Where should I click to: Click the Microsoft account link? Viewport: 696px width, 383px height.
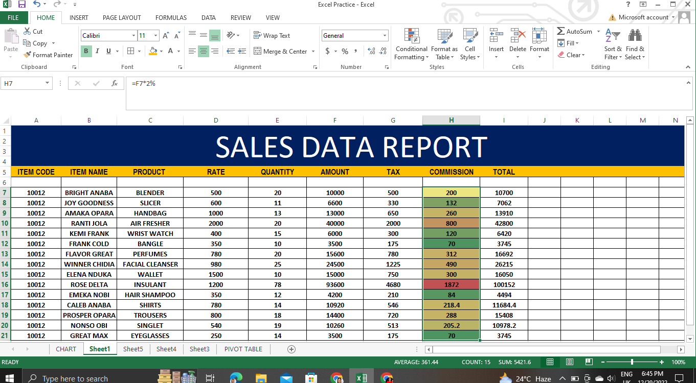[x=643, y=17]
